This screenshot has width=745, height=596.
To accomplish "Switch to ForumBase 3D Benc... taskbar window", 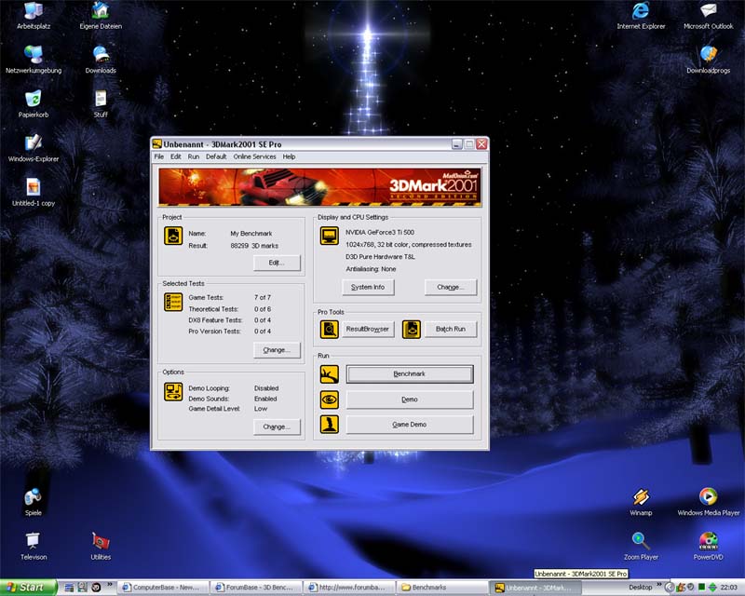I will point(256,588).
